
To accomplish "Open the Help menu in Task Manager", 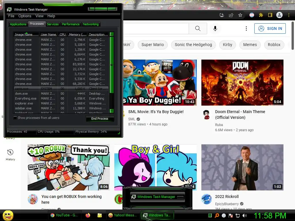I will point(51,16).
